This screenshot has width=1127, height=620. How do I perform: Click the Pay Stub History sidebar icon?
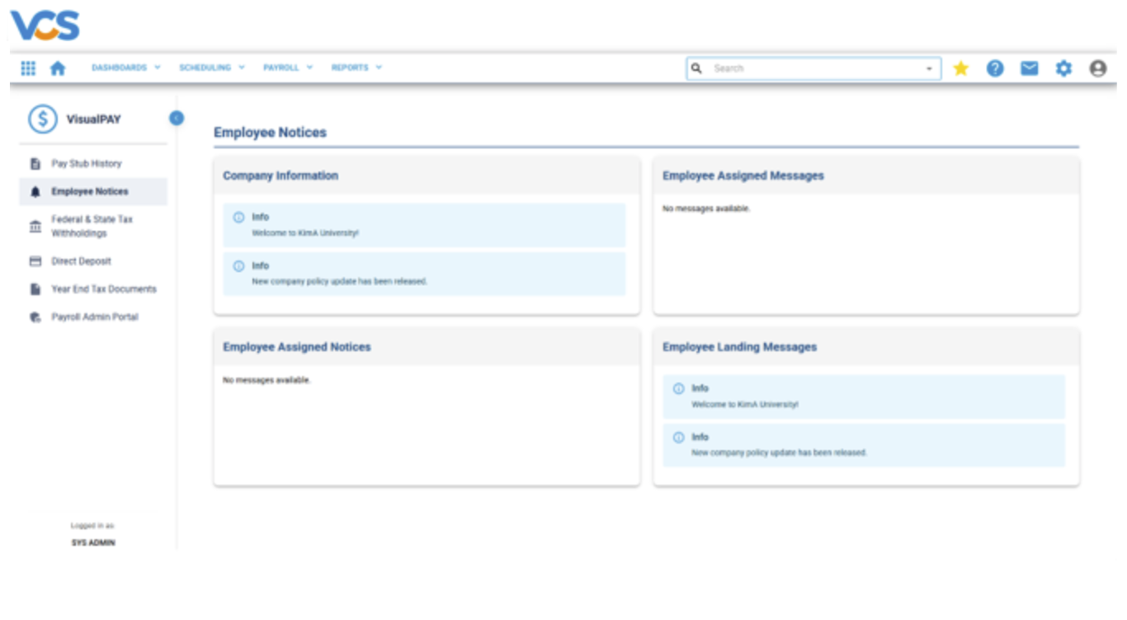(x=35, y=163)
